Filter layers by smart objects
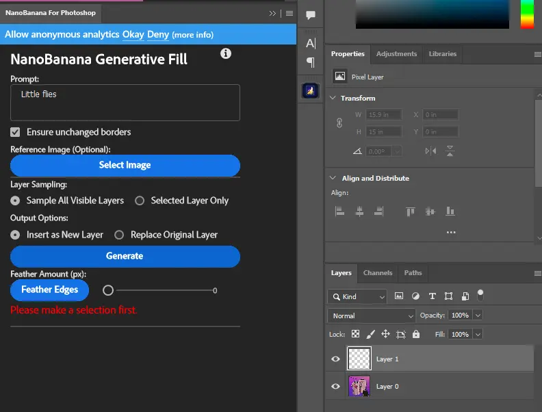542x412 pixels. [465, 296]
